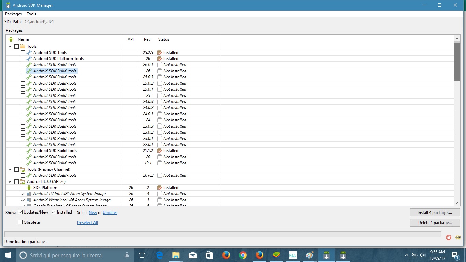
Task: Open the Paint app on the taskbar
Action: click(x=309, y=255)
